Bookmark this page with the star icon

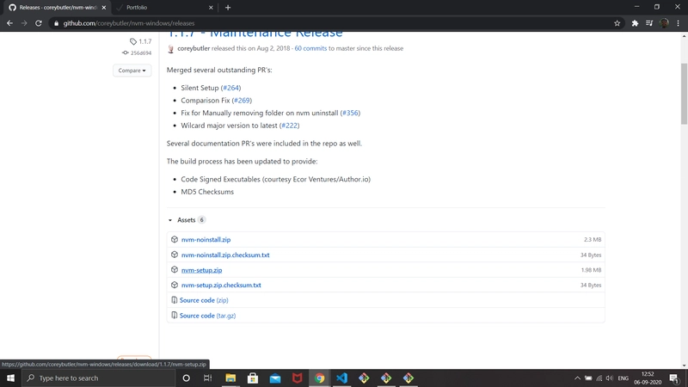coord(617,23)
